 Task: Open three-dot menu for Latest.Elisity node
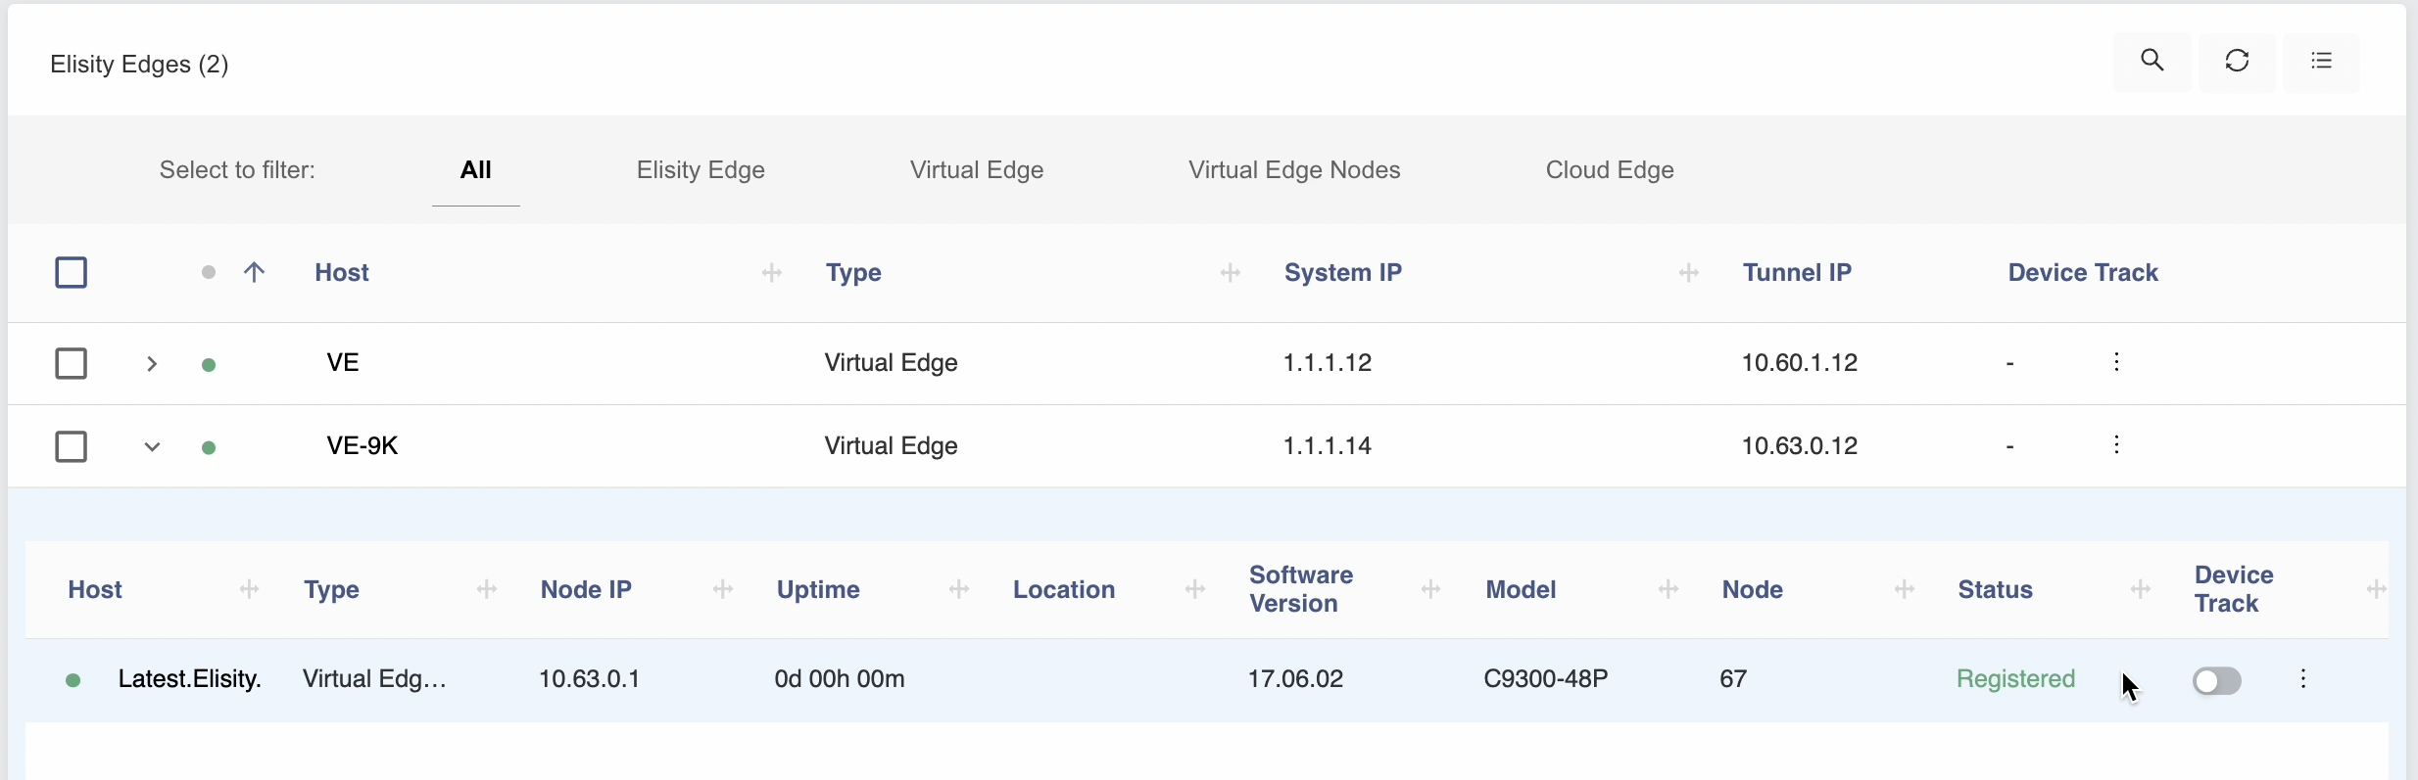[x=2303, y=678]
